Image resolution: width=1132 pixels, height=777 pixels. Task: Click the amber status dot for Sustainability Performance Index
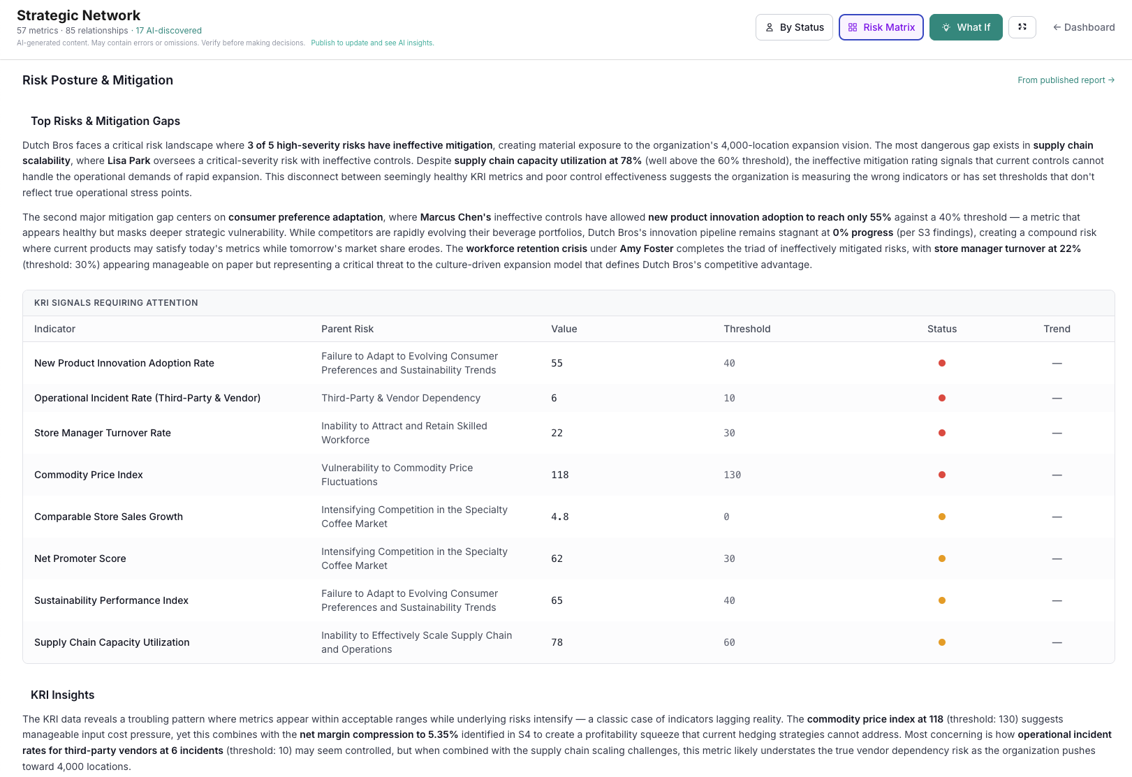942,600
